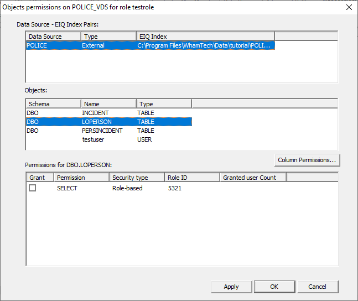The height and width of the screenshot is (301, 358).
Task: Select the LOPERSON table row
Action: 96,122
